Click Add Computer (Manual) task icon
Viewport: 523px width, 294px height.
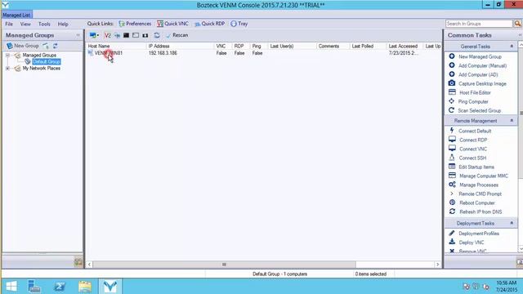pyautogui.click(x=452, y=65)
